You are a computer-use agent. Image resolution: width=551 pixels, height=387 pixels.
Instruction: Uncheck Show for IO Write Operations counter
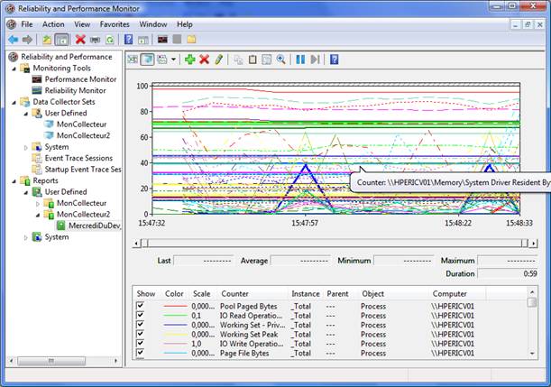point(140,343)
